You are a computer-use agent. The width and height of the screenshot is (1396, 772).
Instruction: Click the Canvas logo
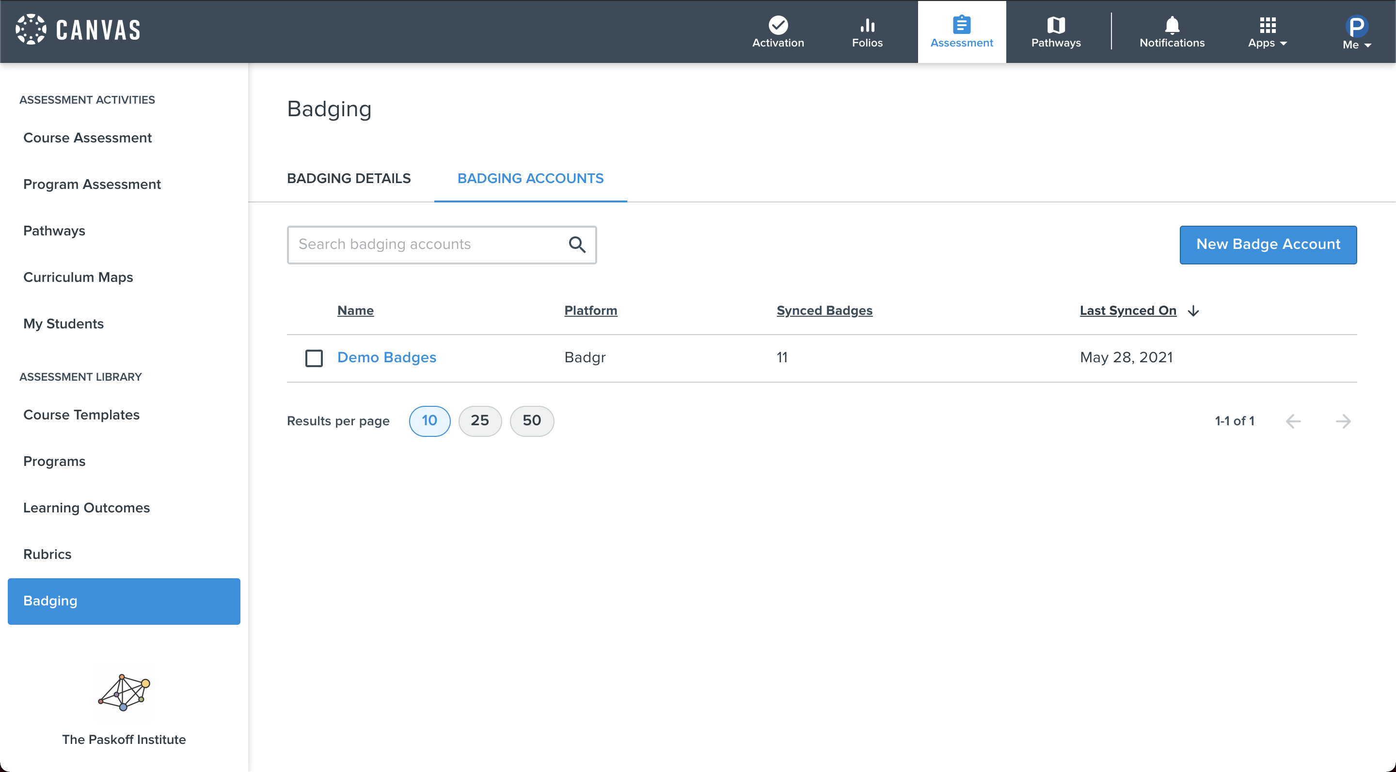78,30
